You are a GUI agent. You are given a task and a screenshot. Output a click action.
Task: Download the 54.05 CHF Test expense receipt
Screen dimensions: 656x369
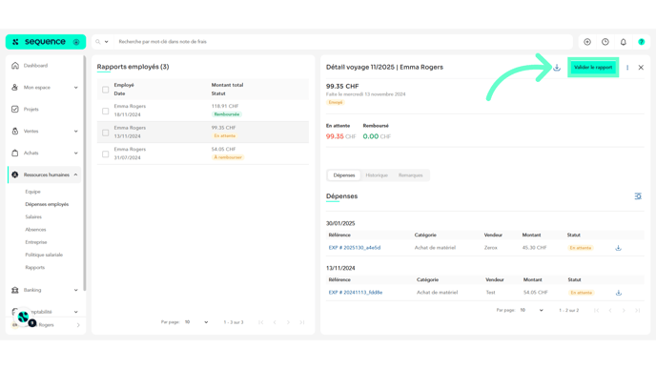[619, 293]
